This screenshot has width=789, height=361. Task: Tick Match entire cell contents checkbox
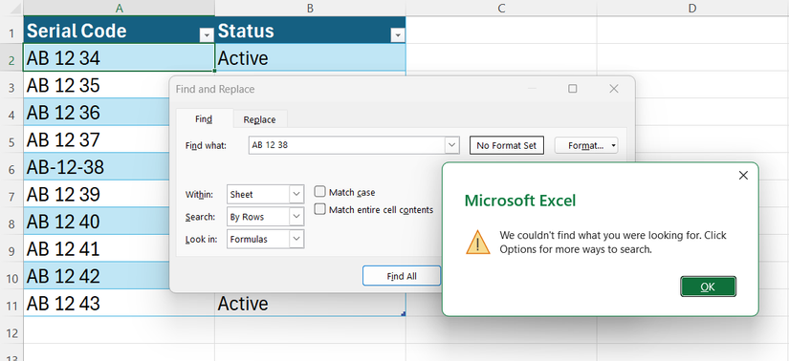(x=320, y=210)
